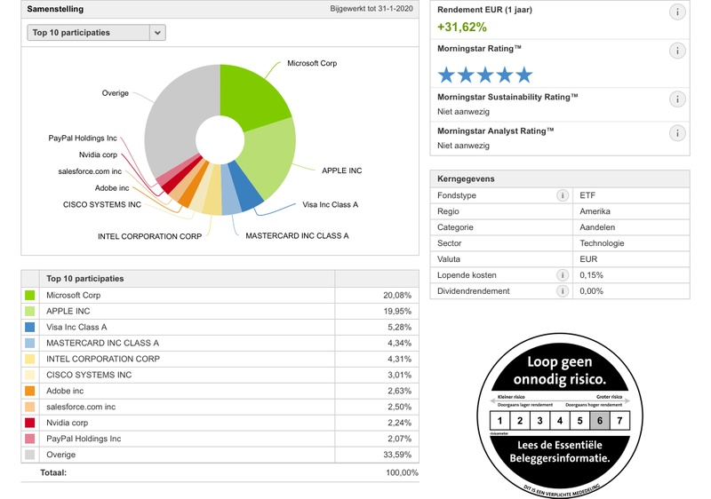Click the Technologie sector value
711x499 pixels.
coord(602,243)
